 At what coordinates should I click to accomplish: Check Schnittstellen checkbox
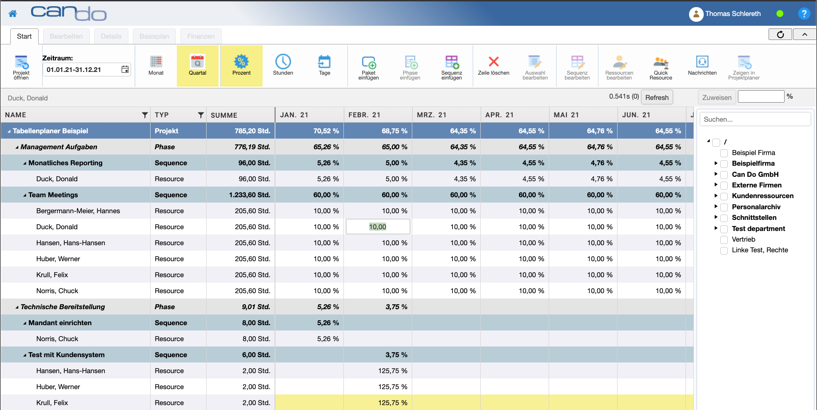click(724, 218)
